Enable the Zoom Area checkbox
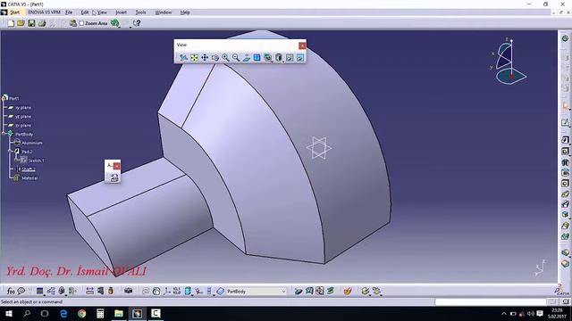 [x=81, y=23]
